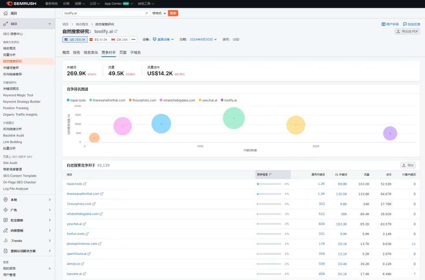This screenshot has height=280, width=425.
Task: Click the topai.tools blue bubble in chart
Action: click(161, 124)
